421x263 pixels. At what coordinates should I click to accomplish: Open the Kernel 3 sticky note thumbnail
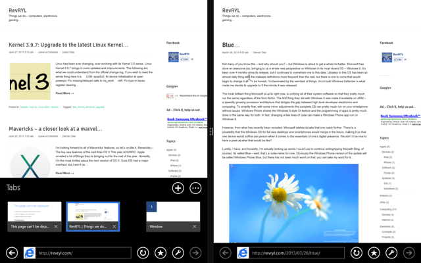click(30, 81)
